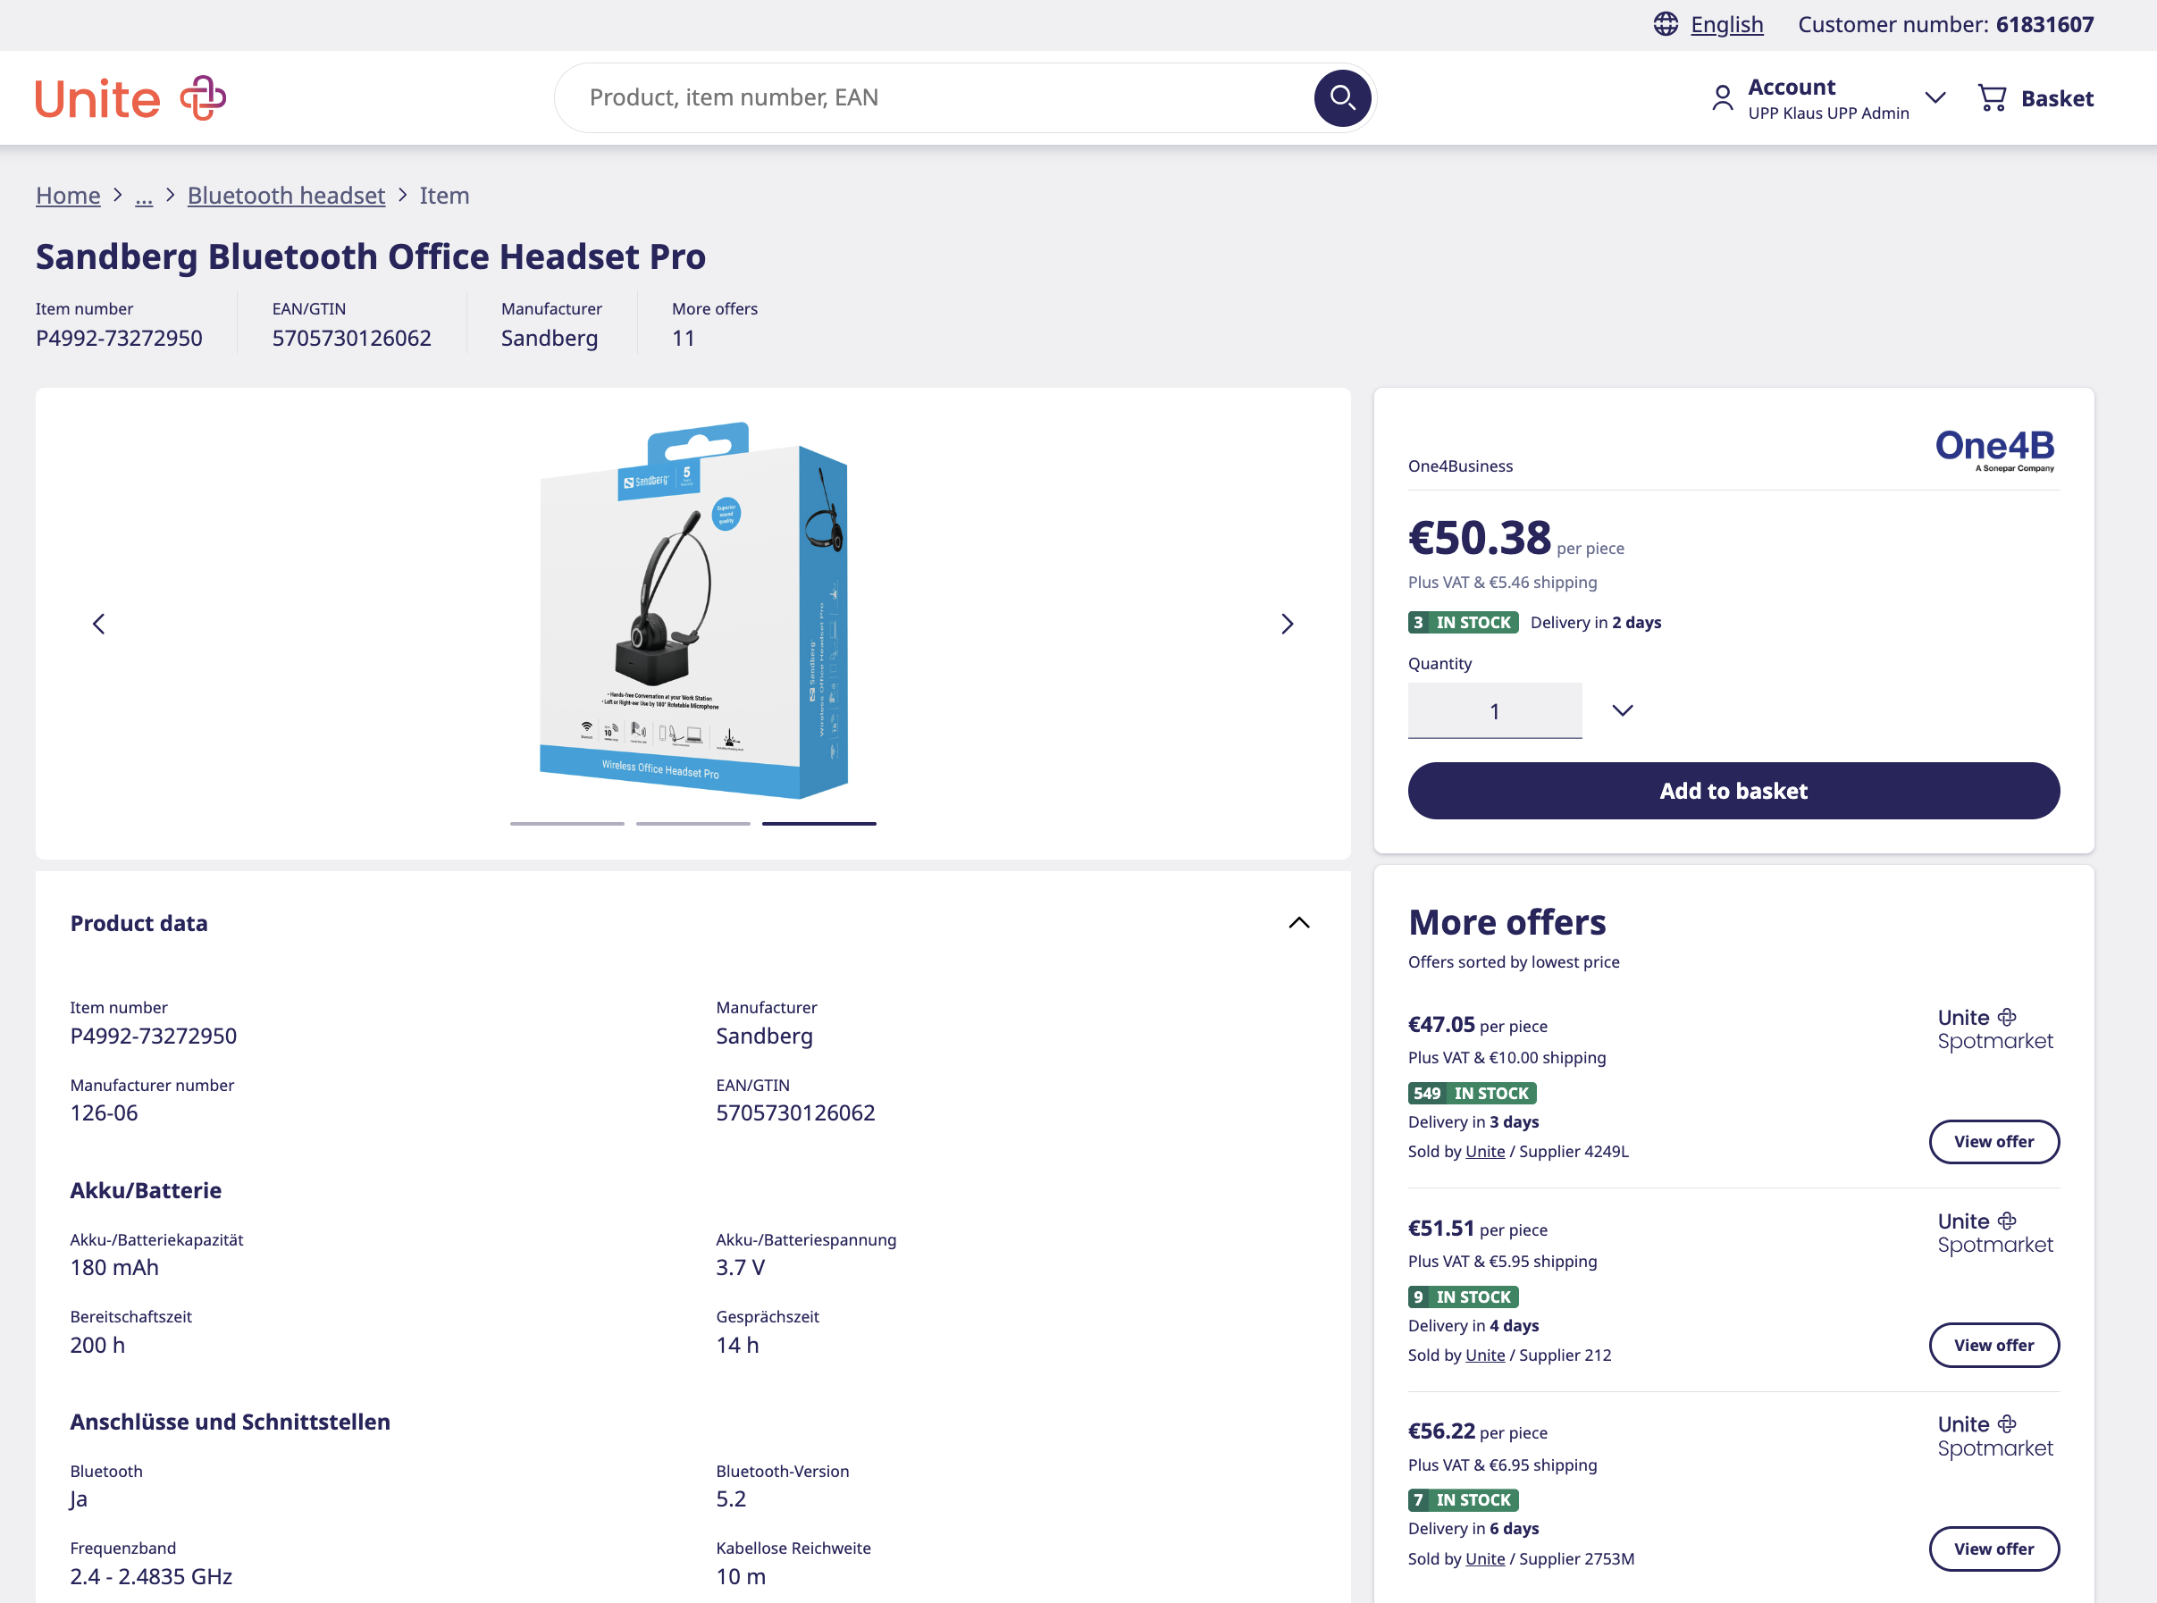Screen dimensions: 2157x1603
Task: Click the battery voltage value 3.7 V
Action: (x=741, y=1268)
